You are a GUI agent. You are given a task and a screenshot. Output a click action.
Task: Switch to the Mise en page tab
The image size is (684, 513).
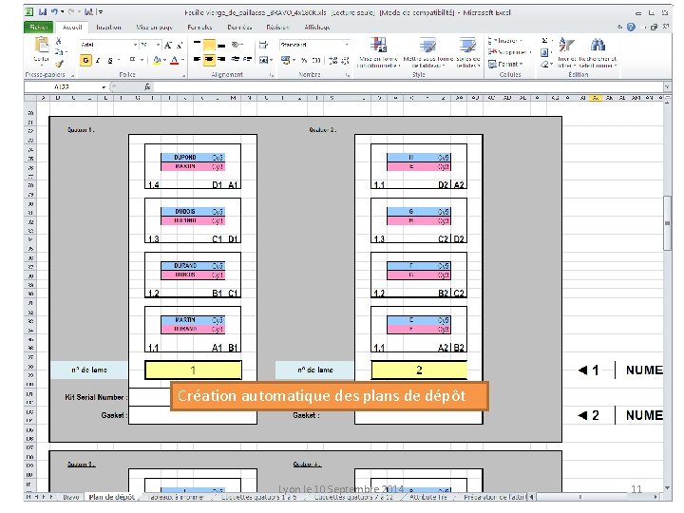(x=154, y=27)
